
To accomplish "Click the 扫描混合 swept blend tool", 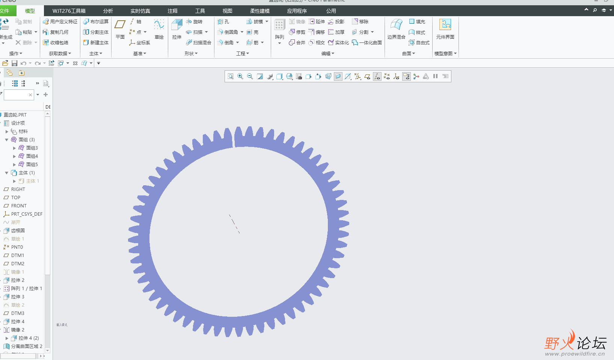I will coord(199,43).
